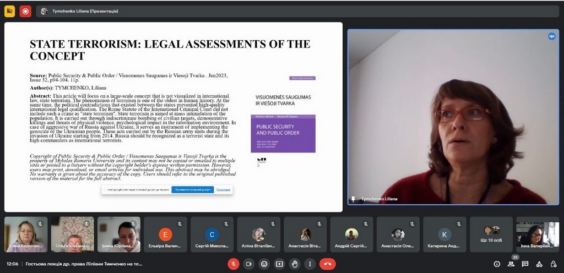Click the present screen icon
The image size is (564, 273).
click(279, 264)
